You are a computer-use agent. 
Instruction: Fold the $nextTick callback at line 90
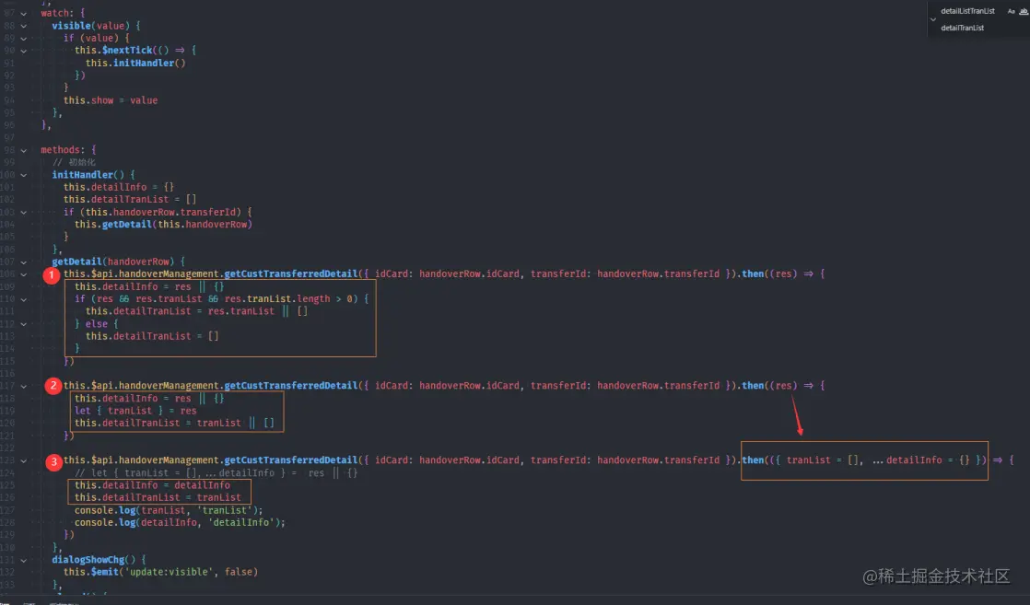[24, 51]
